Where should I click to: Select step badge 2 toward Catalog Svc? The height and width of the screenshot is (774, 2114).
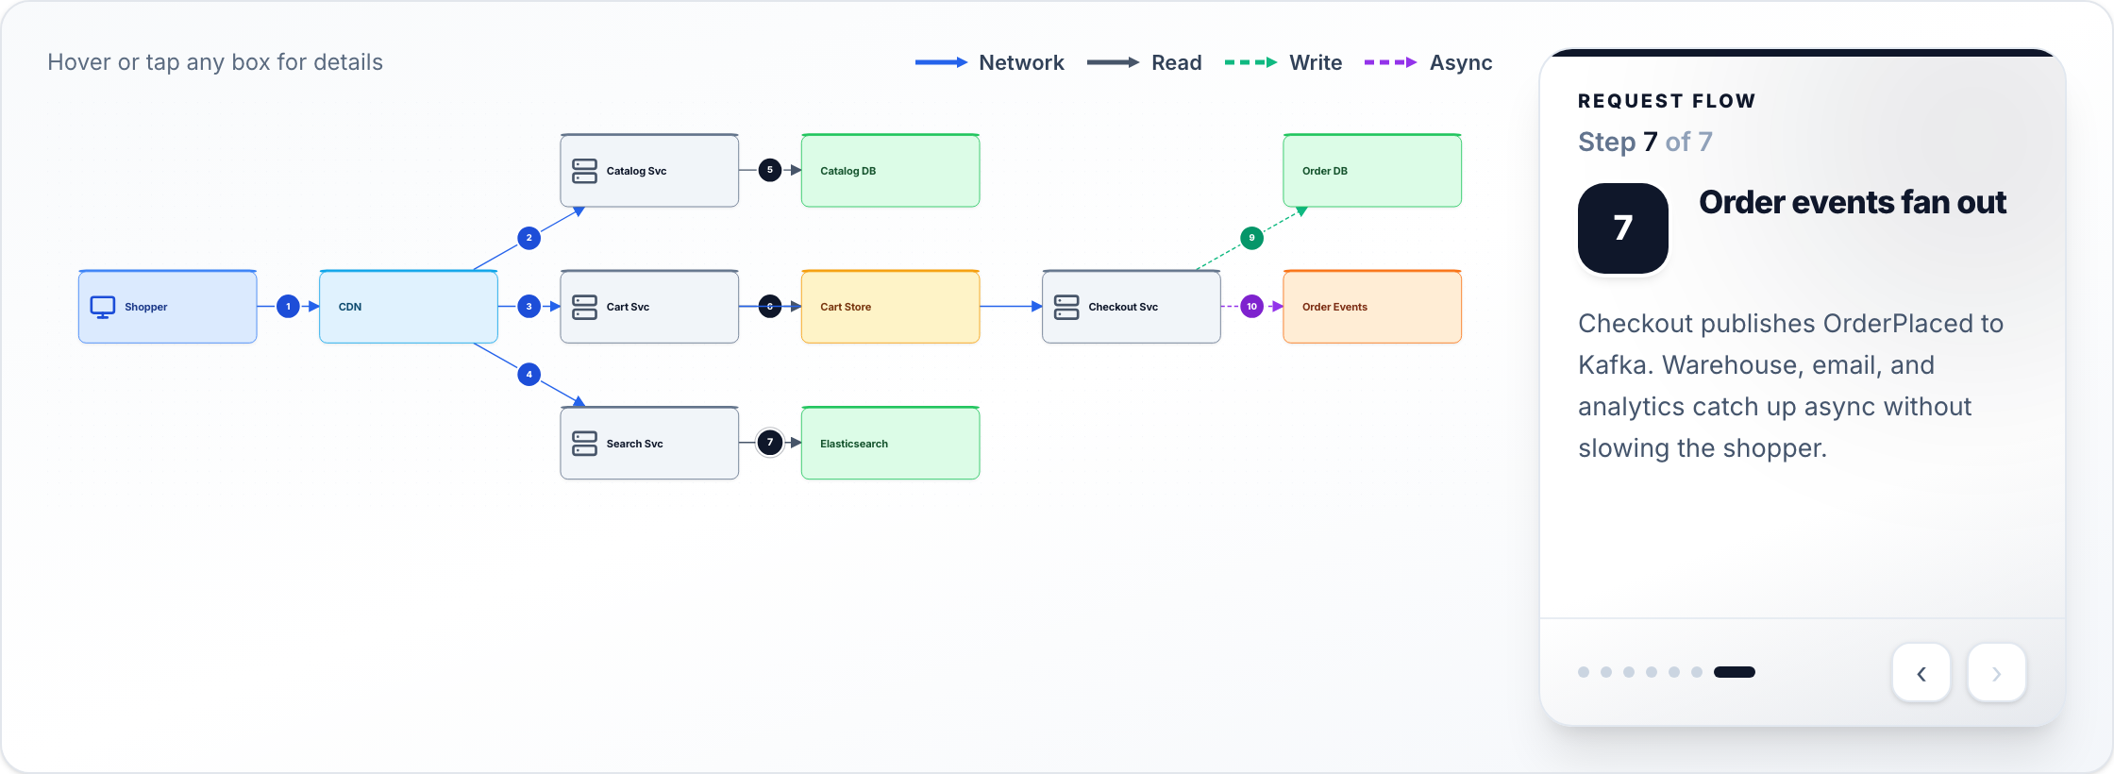point(528,238)
